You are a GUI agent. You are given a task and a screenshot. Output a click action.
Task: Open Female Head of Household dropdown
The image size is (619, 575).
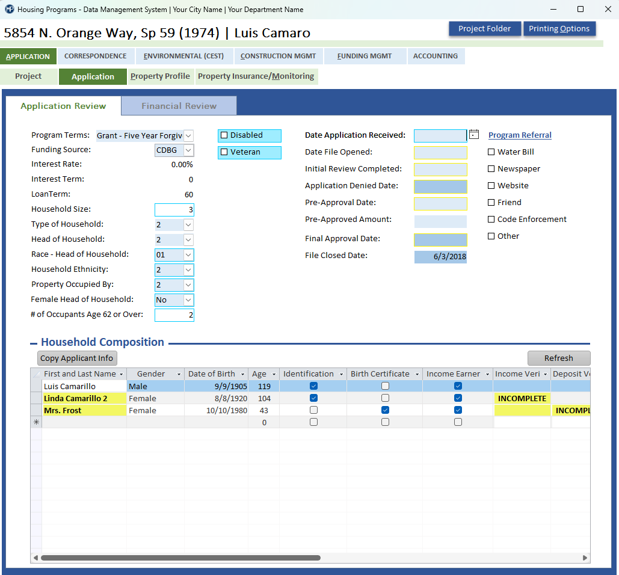click(x=189, y=300)
